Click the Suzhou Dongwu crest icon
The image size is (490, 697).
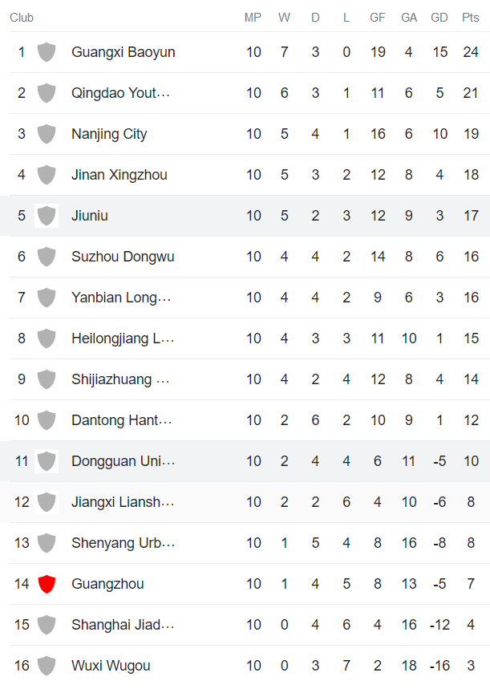(x=46, y=257)
